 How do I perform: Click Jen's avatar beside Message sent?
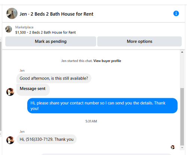pyautogui.click(x=10, y=92)
